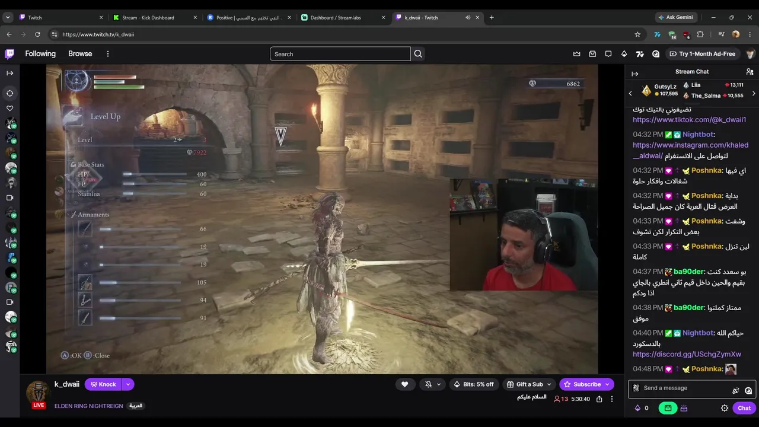Open the TikTok link in chat
The width and height of the screenshot is (759, 427).
click(x=689, y=120)
